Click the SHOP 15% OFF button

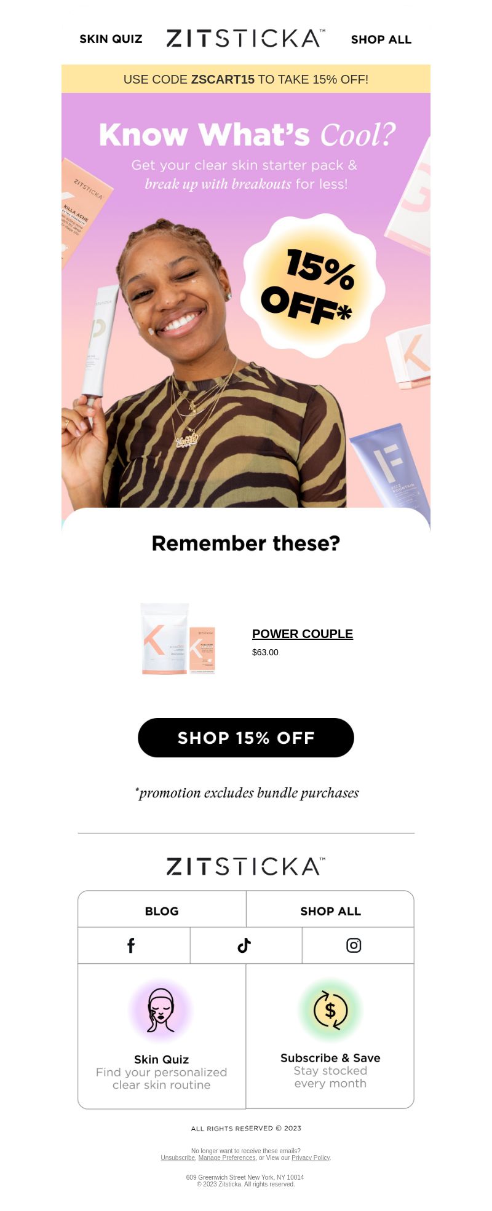pyautogui.click(x=246, y=738)
